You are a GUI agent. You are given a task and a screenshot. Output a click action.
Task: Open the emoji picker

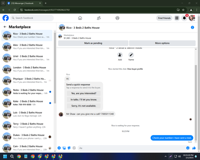pyautogui.click(x=188, y=148)
